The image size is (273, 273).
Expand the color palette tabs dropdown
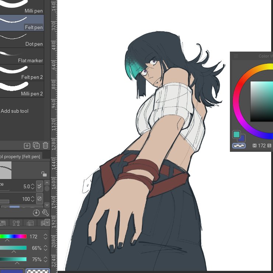point(47,222)
